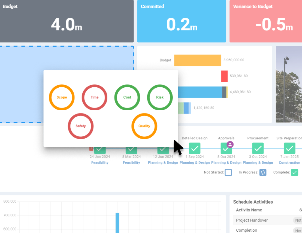
Task: Click the Time health indicator
Action: tap(95, 97)
